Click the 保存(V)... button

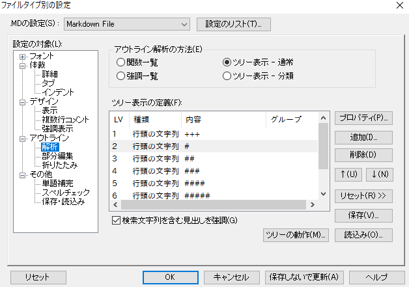click(x=363, y=215)
